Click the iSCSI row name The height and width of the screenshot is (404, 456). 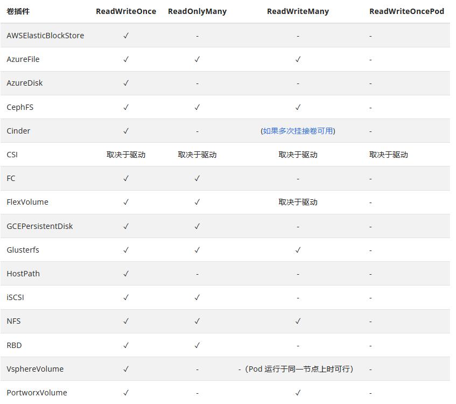pyautogui.click(x=16, y=297)
